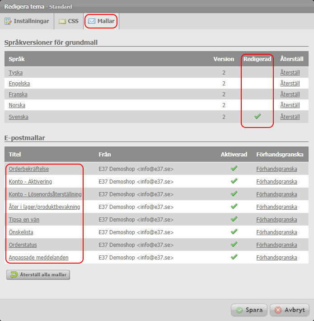The height and width of the screenshot is (321, 314).
Task: Click Förhandsgranska for Åter i lager/produktbevakning
Action: (x=277, y=207)
